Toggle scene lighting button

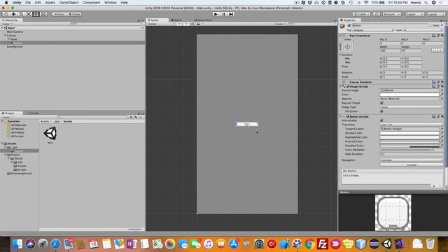pyautogui.click(x=186, y=24)
